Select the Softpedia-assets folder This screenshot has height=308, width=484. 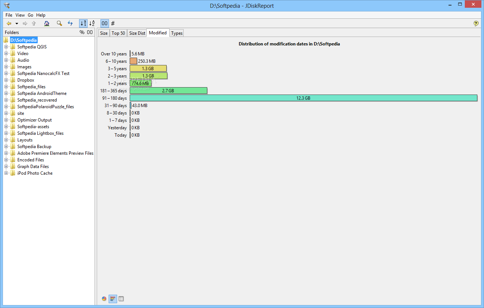[33, 127]
